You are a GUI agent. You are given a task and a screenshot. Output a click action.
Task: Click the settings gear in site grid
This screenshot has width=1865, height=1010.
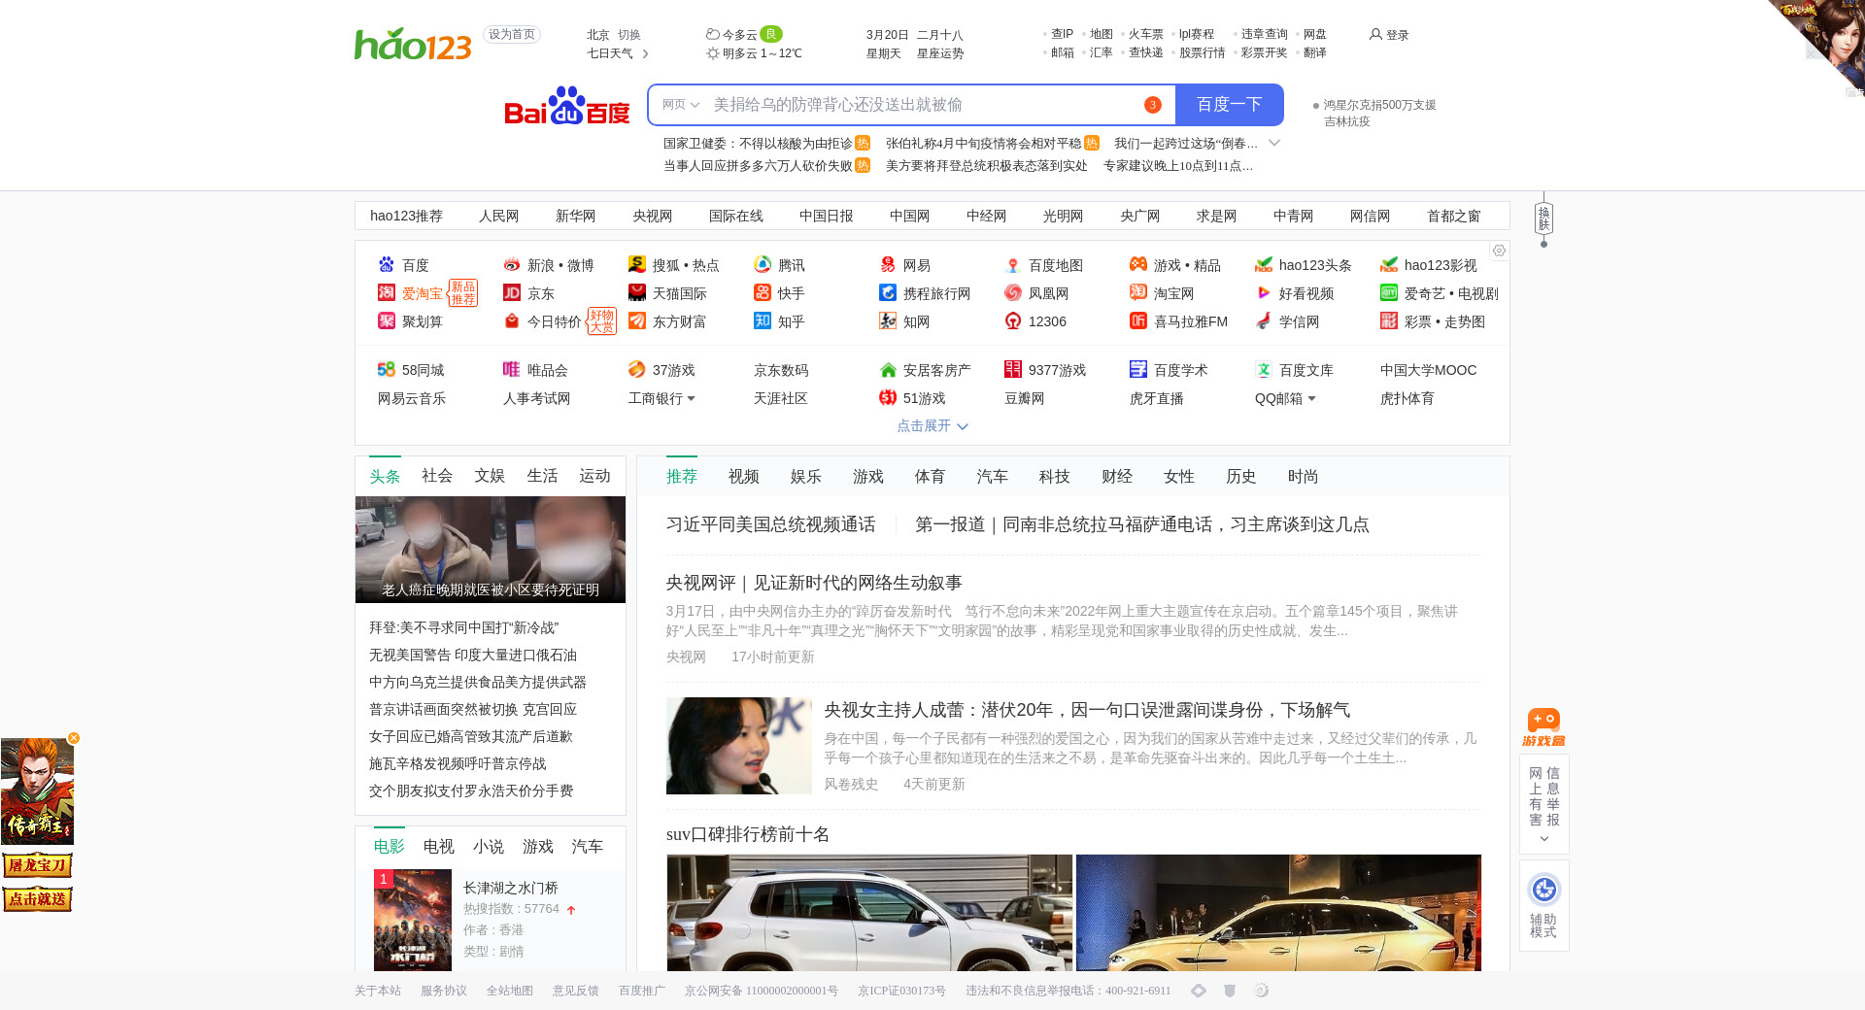[1499, 251]
